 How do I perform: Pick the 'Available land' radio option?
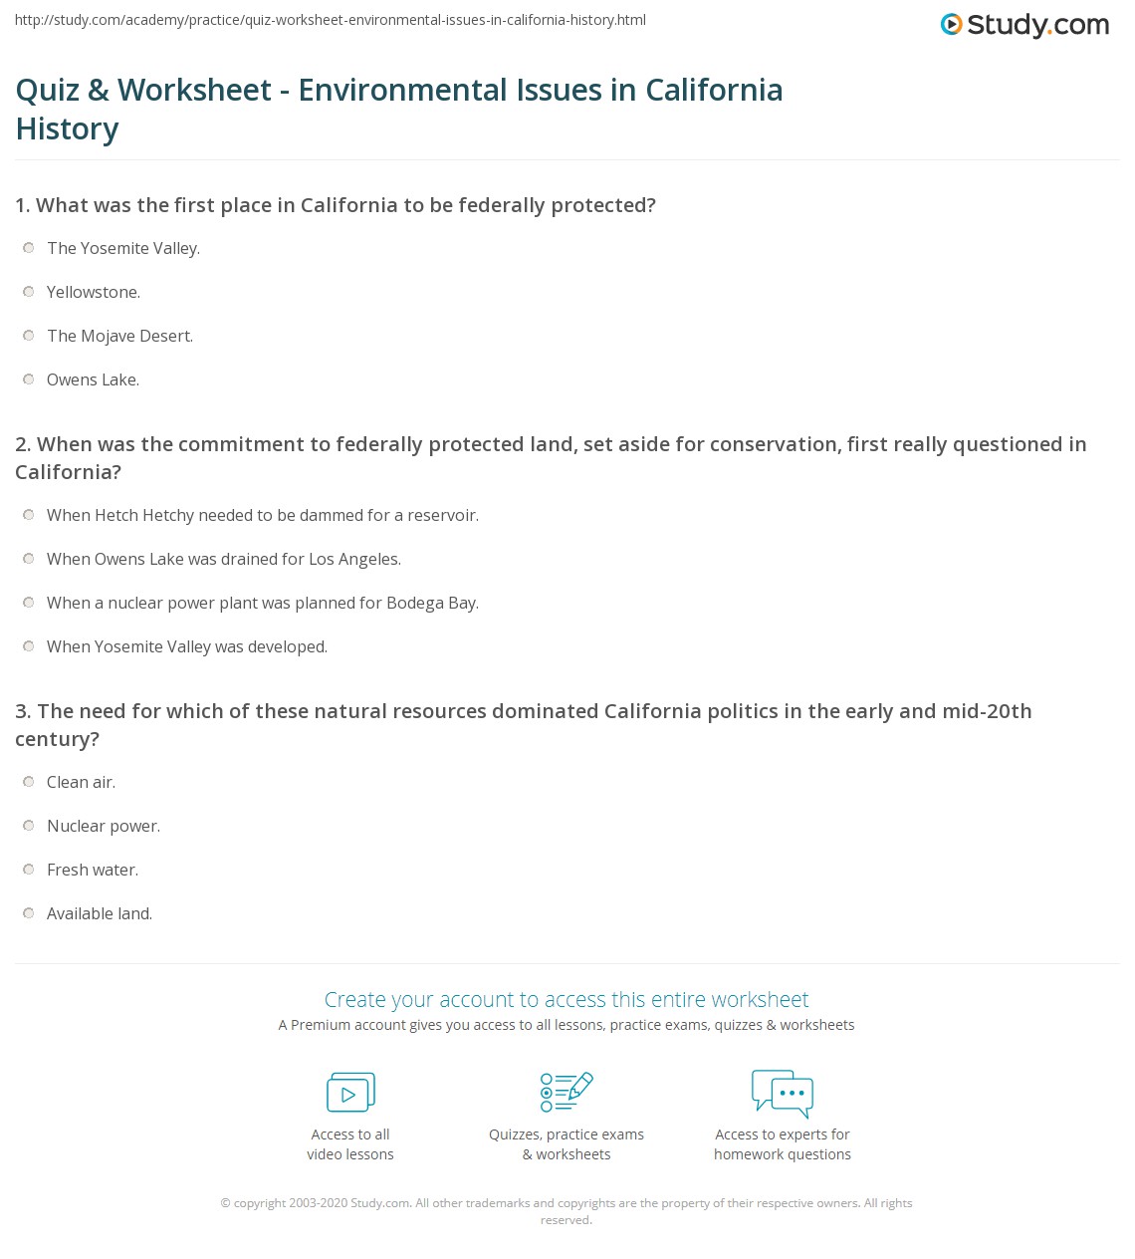point(29,913)
